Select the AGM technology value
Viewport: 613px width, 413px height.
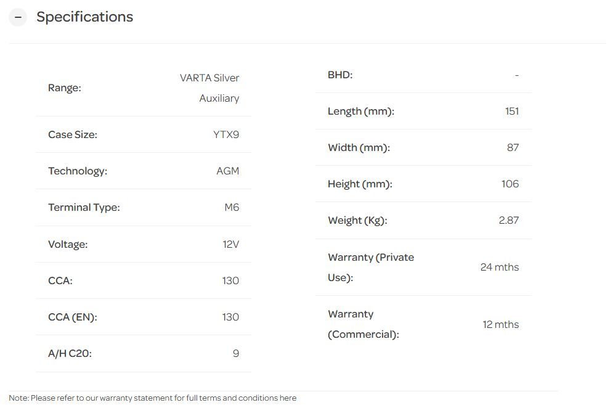click(227, 171)
